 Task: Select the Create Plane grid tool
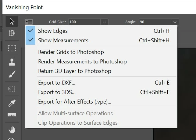[x=12, y=33]
